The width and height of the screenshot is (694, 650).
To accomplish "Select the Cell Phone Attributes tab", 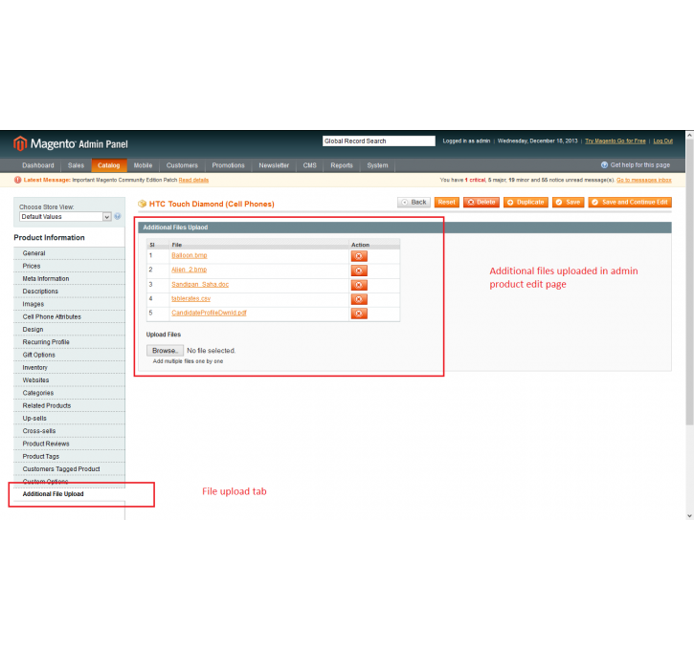I will coord(69,316).
